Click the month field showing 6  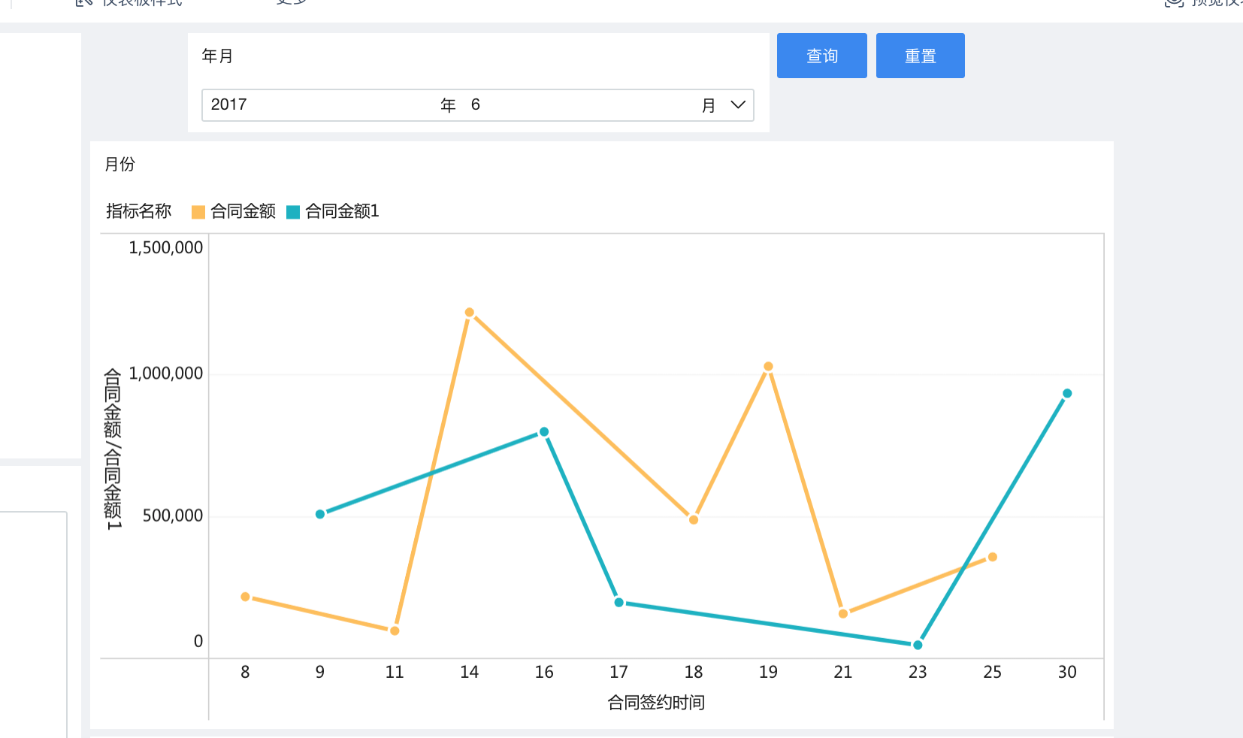click(x=475, y=105)
